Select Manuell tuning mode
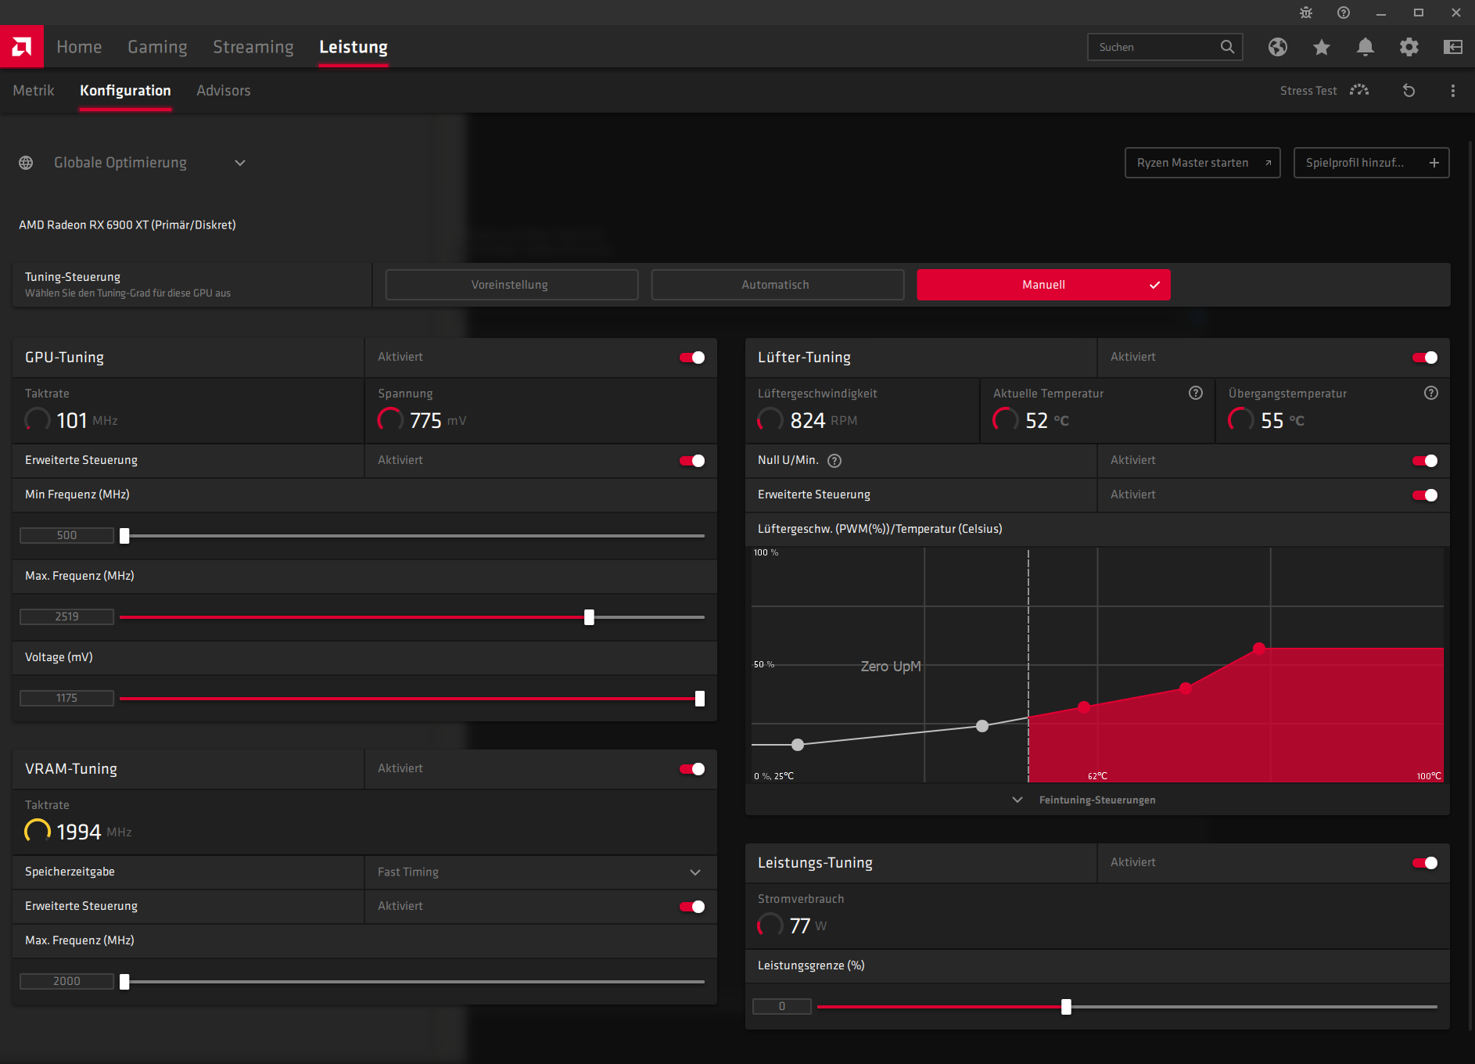The image size is (1475, 1064). coord(1043,285)
